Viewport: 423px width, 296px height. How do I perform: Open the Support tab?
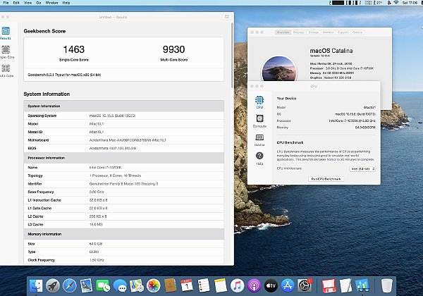point(343,32)
